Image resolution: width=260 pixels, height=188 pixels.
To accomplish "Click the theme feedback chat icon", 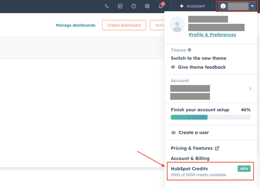I will [x=173, y=67].
